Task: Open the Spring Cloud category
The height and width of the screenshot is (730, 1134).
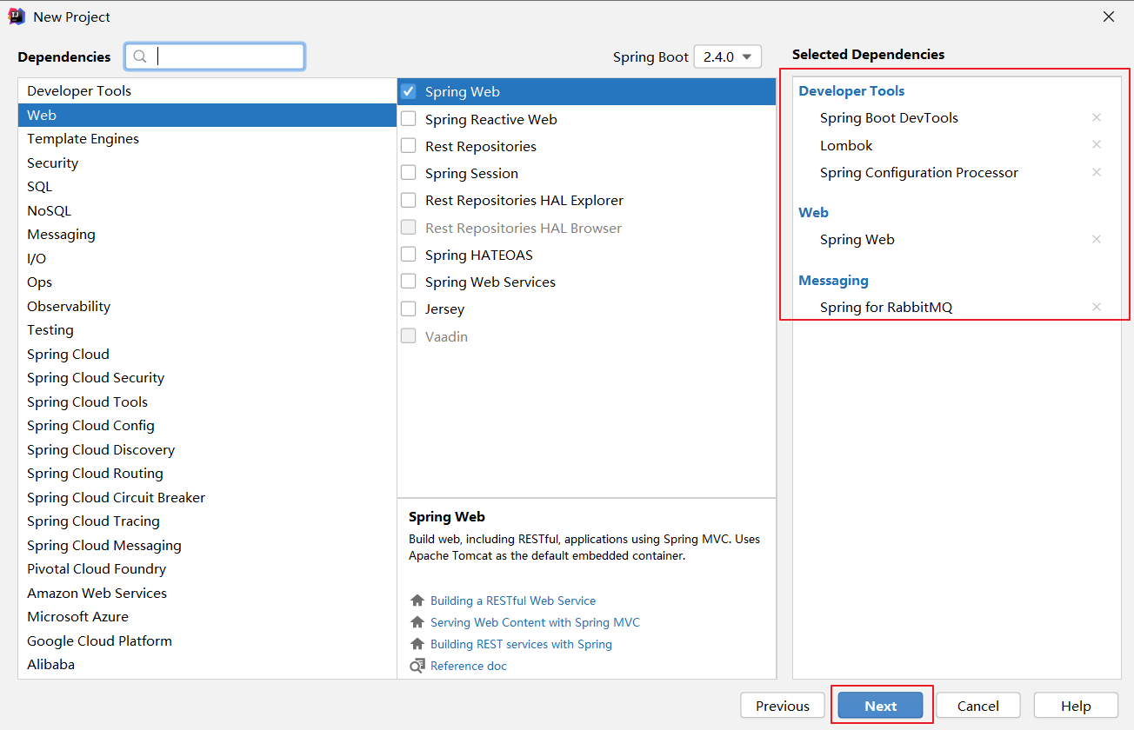Action: coord(207,354)
